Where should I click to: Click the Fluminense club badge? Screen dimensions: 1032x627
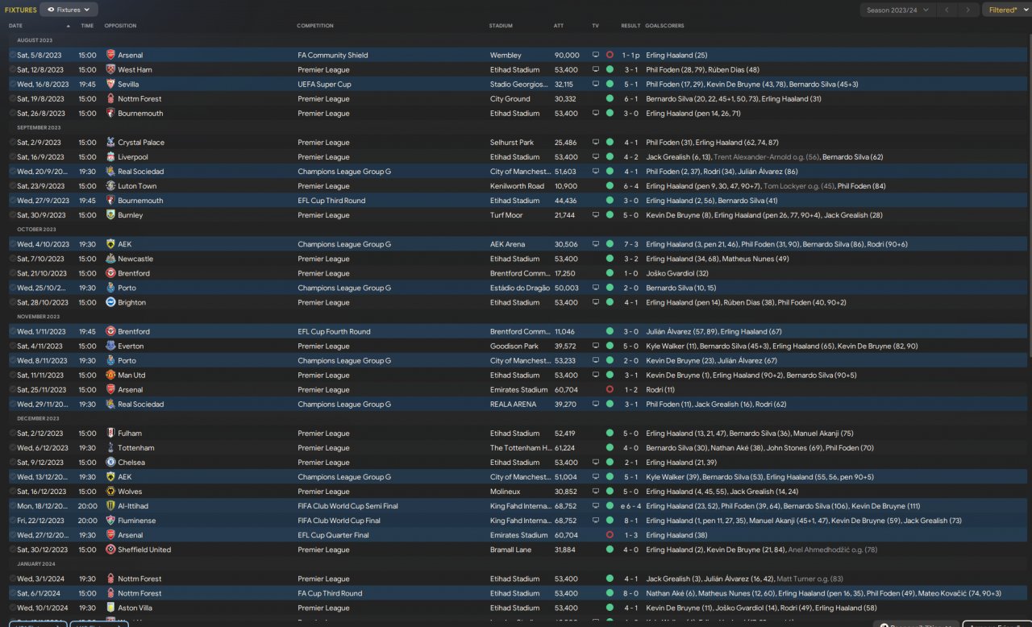110,520
